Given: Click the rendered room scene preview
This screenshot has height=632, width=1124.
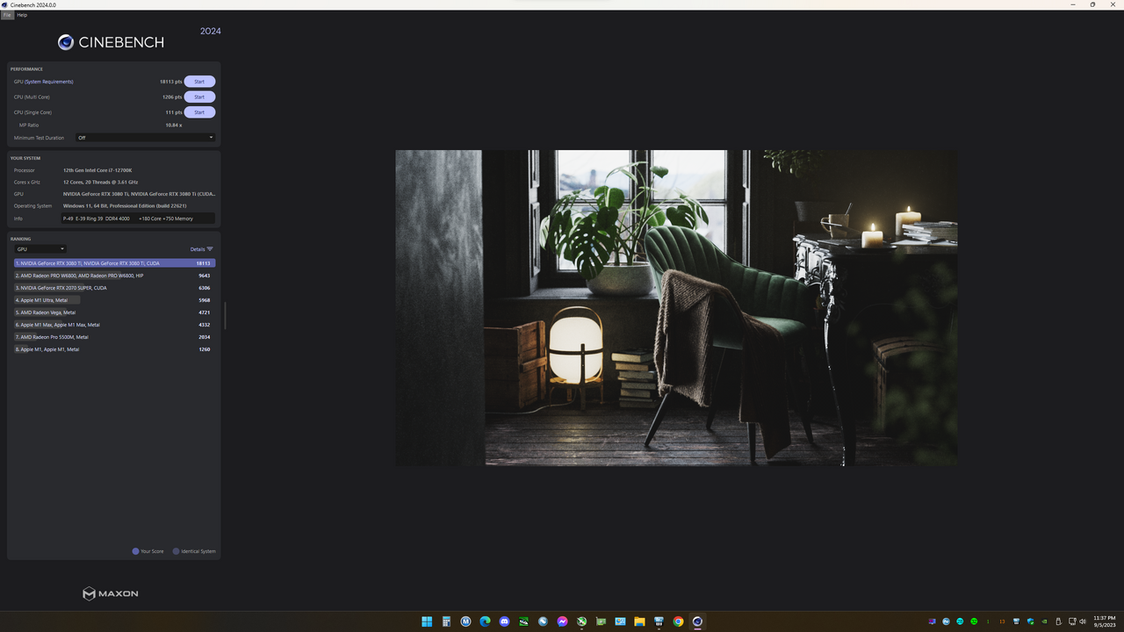Looking at the screenshot, I should (676, 307).
